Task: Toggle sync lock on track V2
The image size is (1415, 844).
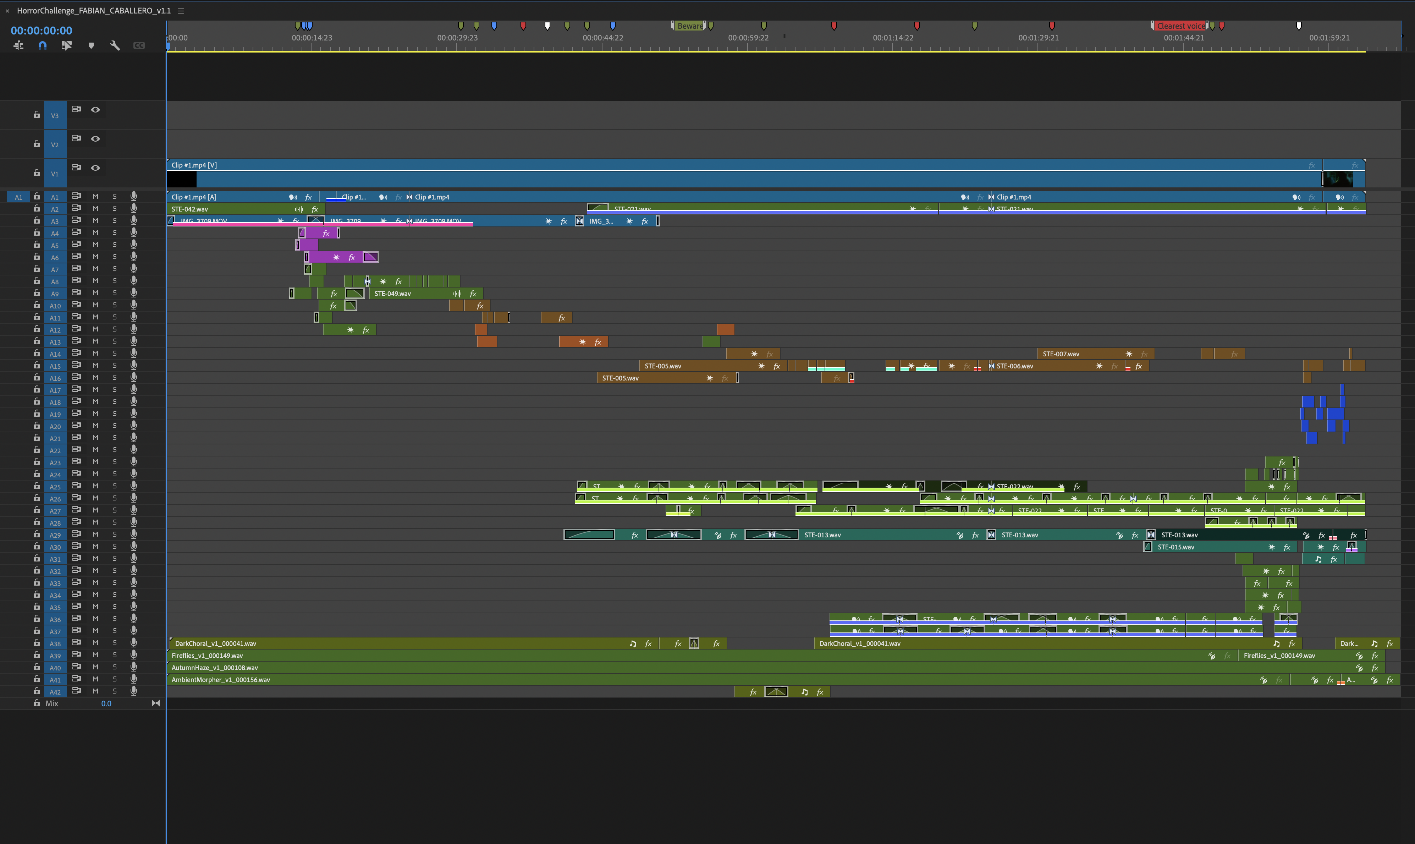Action: point(76,138)
